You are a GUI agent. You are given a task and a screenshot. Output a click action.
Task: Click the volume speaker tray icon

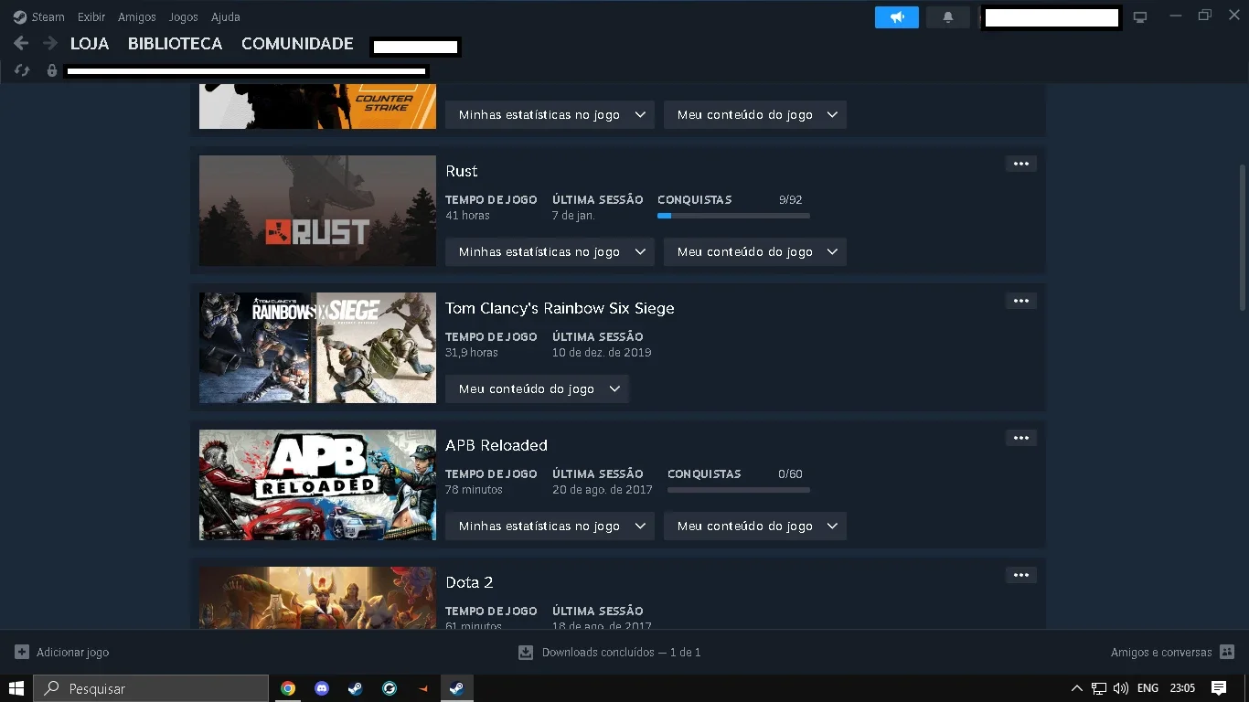pyautogui.click(x=1121, y=688)
